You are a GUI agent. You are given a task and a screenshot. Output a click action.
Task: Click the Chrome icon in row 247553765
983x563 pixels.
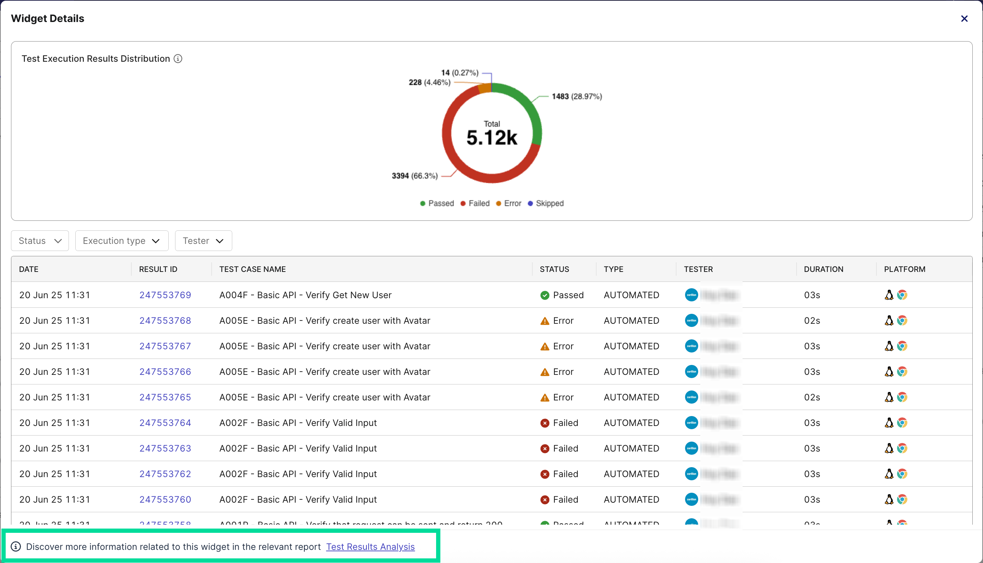pyautogui.click(x=902, y=397)
